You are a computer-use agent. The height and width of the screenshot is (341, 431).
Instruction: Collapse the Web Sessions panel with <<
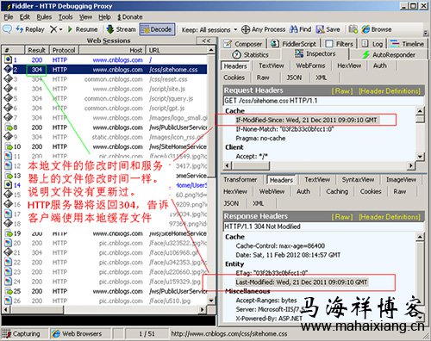(206, 40)
